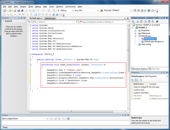Click View Designer icon in Solution Explorer
This screenshot has width=170, height=130.
149,21
